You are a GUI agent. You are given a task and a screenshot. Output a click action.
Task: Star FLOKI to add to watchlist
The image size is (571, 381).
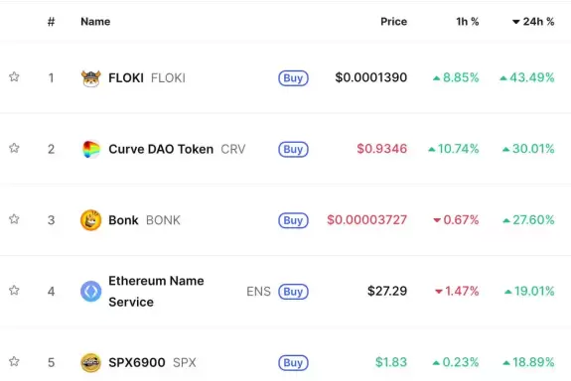coord(14,76)
